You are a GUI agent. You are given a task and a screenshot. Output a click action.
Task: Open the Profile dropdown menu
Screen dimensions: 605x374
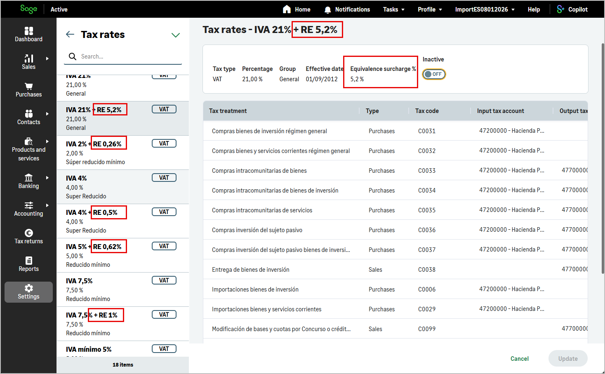430,9
